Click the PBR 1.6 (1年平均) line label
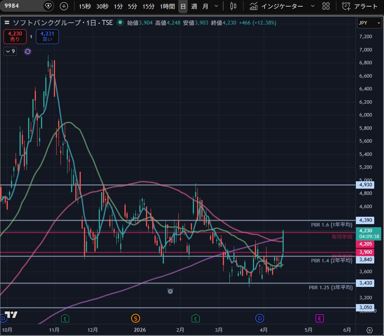 (332, 225)
